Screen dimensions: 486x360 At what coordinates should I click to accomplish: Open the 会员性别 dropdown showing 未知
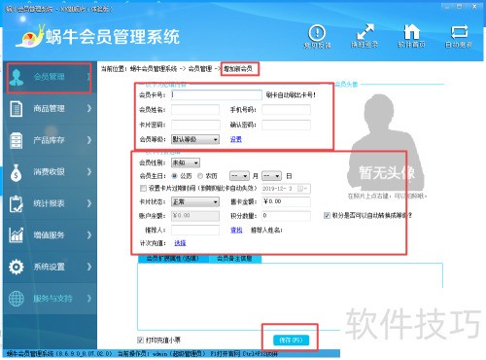(x=186, y=162)
